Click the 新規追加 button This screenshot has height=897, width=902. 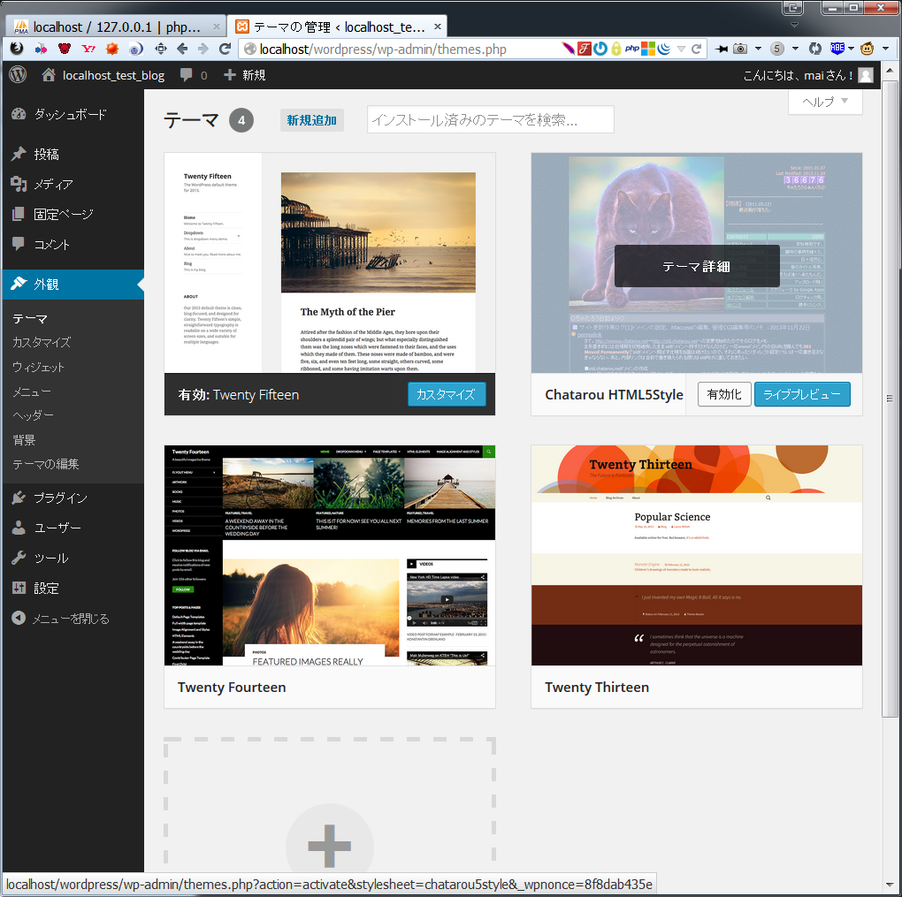point(312,120)
